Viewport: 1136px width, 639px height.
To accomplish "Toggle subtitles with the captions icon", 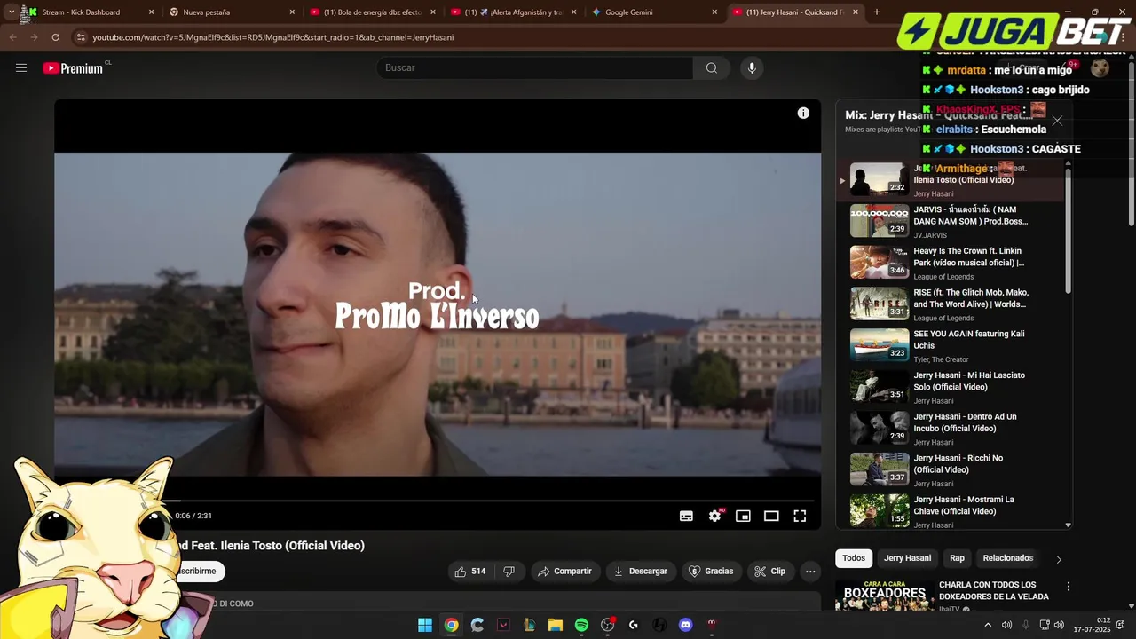I will click(x=686, y=516).
